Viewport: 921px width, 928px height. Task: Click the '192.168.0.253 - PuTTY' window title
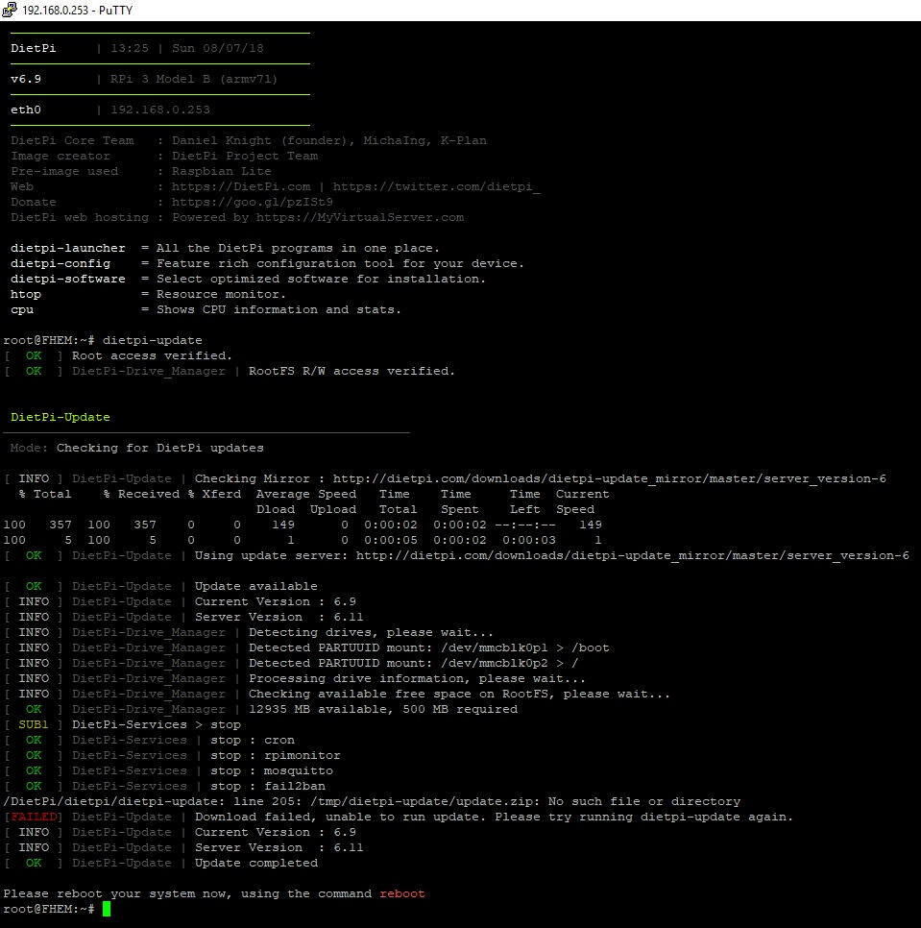[78, 10]
